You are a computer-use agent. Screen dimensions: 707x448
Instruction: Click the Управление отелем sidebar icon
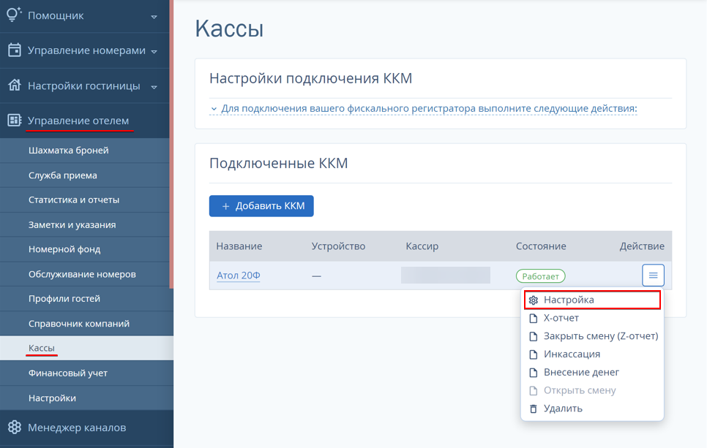click(15, 120)
